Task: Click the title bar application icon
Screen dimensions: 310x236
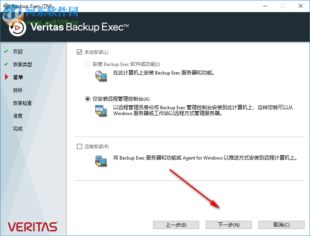Action: (7, 6)
